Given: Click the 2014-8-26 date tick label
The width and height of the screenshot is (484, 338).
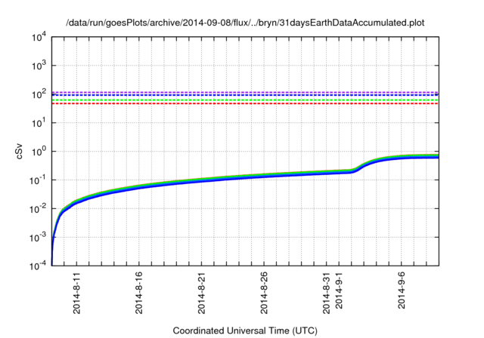Looking at the screenshot, I should pyautogui.click(x=264, y=293).
